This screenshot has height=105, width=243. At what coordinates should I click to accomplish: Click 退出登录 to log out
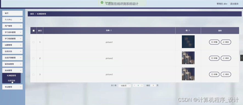point(234,4)
